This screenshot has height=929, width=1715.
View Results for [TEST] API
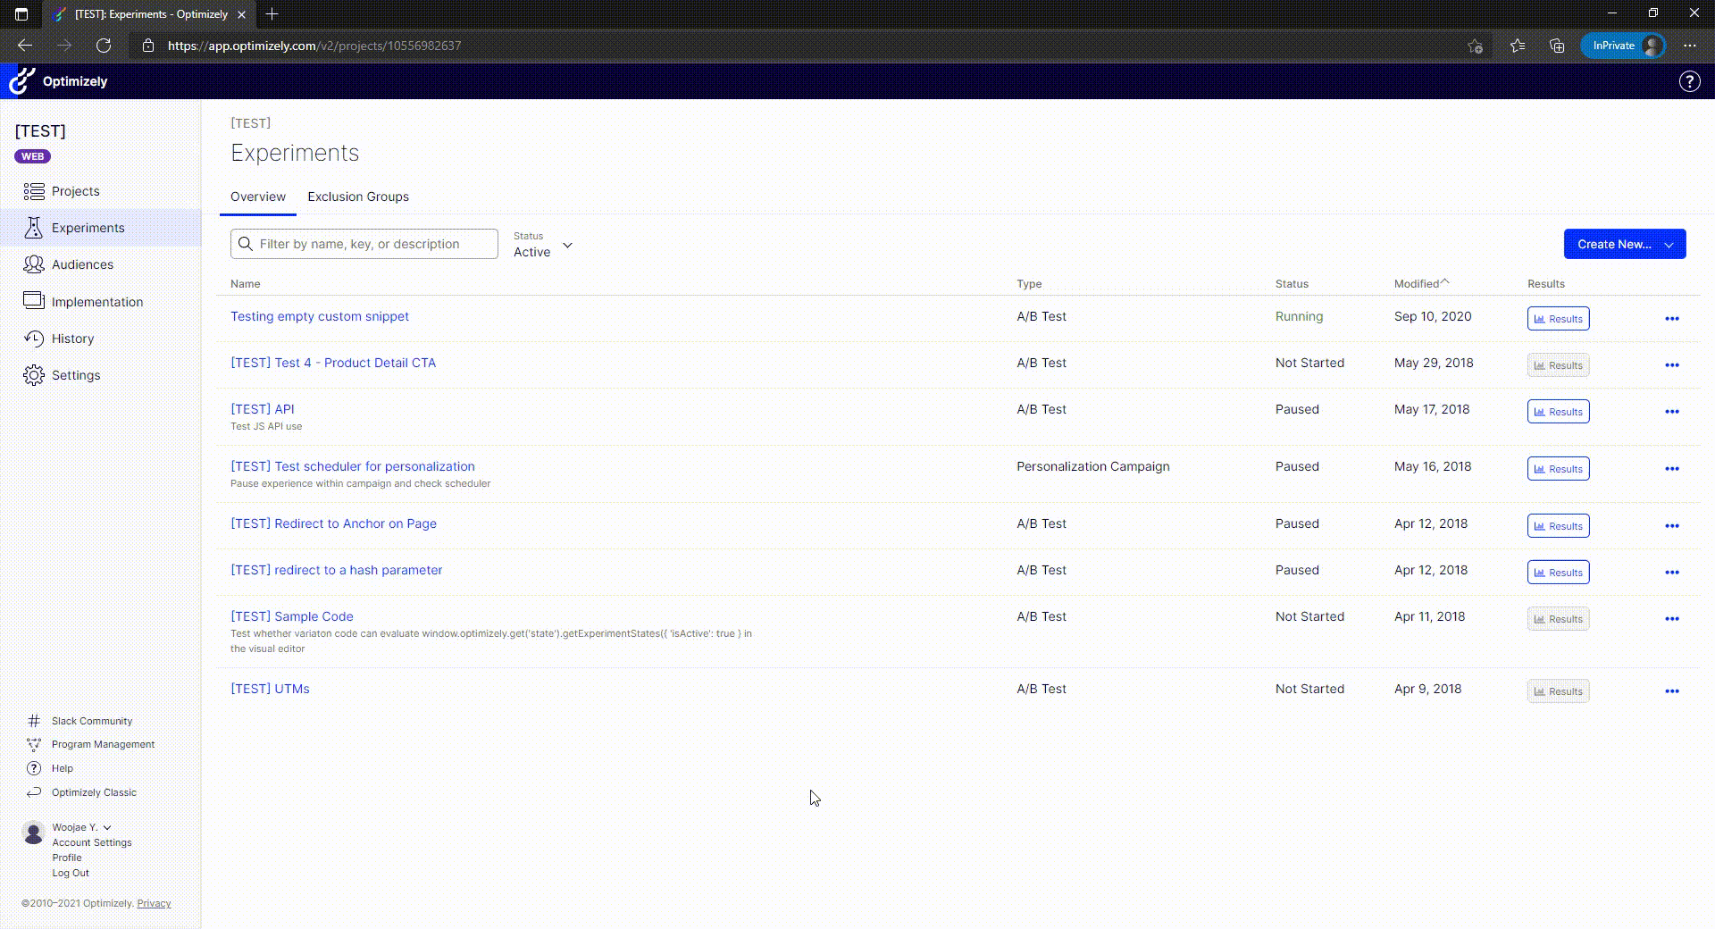[1558, 412]
